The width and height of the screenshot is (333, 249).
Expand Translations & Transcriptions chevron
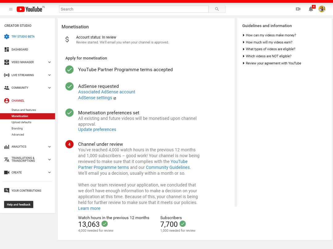[49, 159]
